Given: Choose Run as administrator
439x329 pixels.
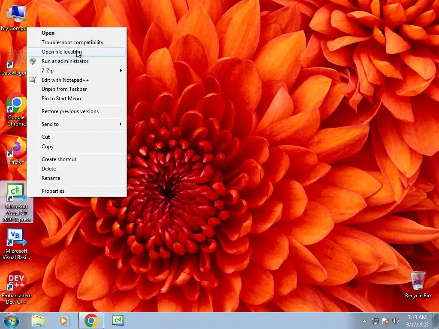Looking at the screenshot, I should [77, 61].
